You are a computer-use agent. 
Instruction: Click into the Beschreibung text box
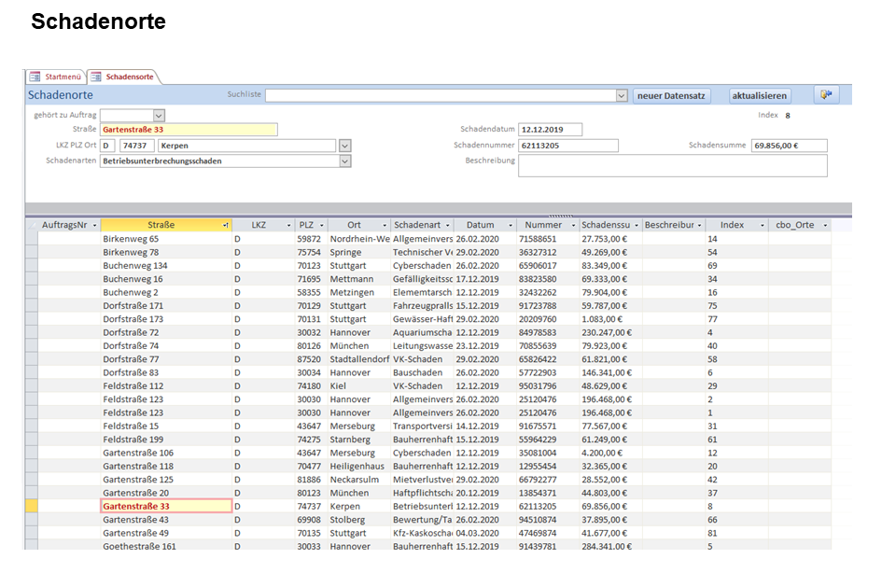672,165
